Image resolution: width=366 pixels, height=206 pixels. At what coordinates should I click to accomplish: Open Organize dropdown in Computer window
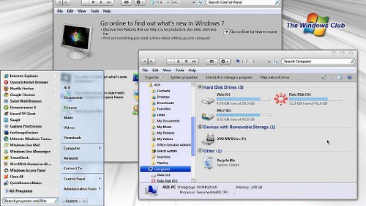pyautogui.click(x=153, y=78)
